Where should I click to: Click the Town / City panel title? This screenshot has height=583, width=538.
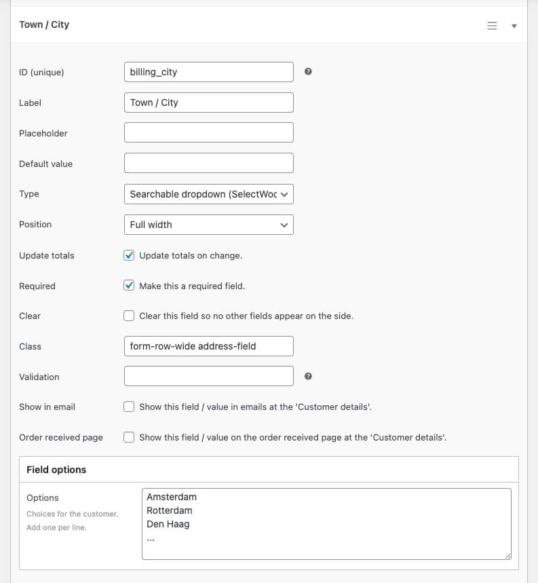coord(44,24)
